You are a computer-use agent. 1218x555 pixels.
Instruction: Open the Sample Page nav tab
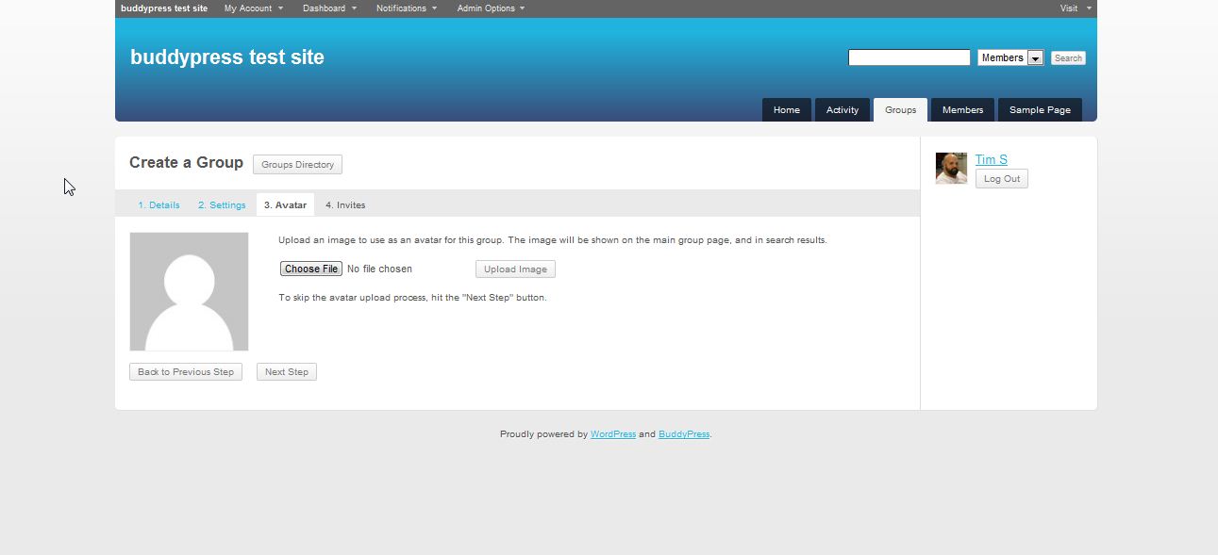point(1040,110)
